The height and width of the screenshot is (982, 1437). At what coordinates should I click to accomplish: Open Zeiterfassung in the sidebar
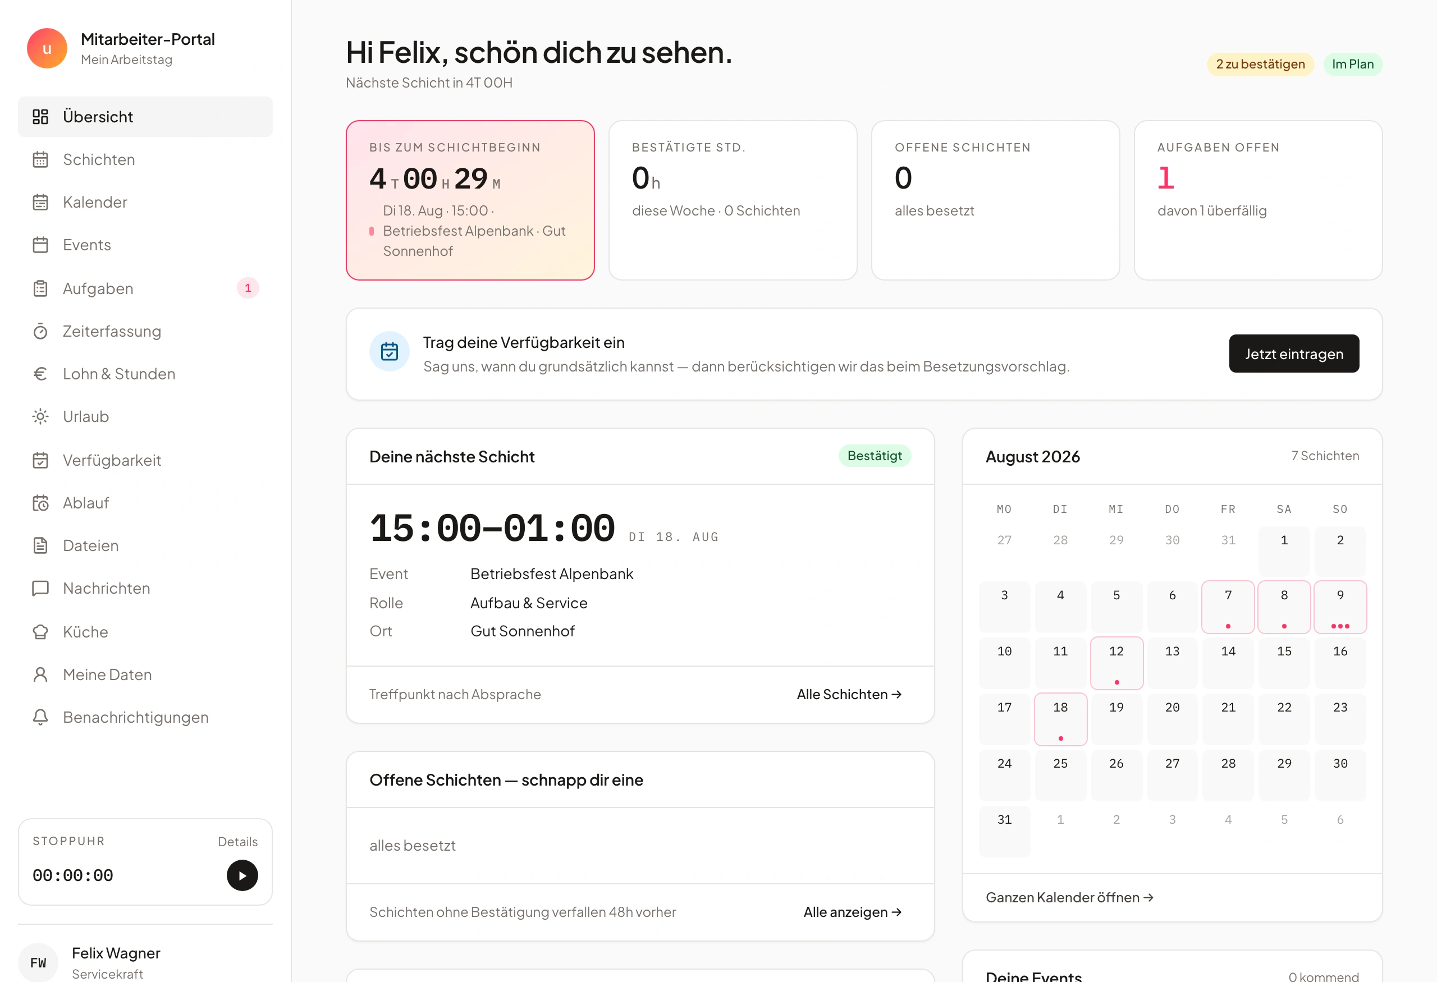145,331
